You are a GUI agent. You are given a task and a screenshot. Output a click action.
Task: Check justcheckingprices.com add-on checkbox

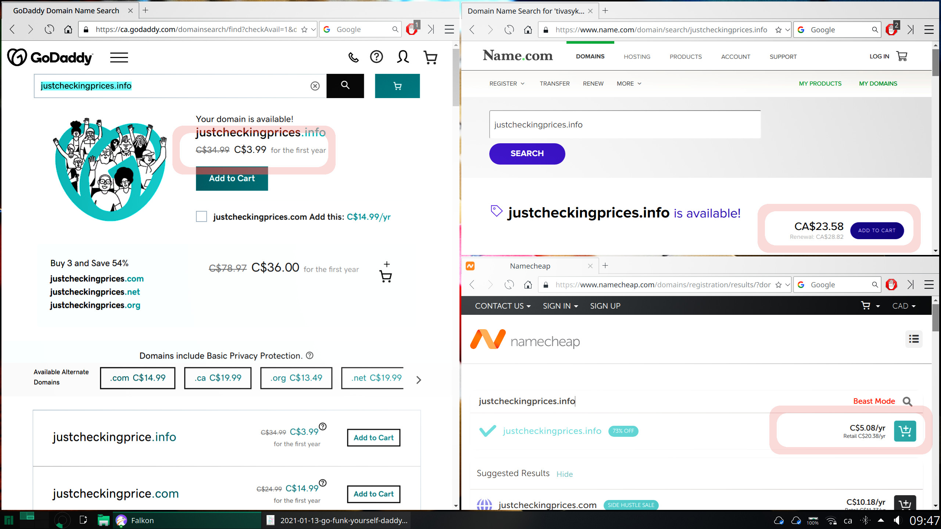coord(201,216)
